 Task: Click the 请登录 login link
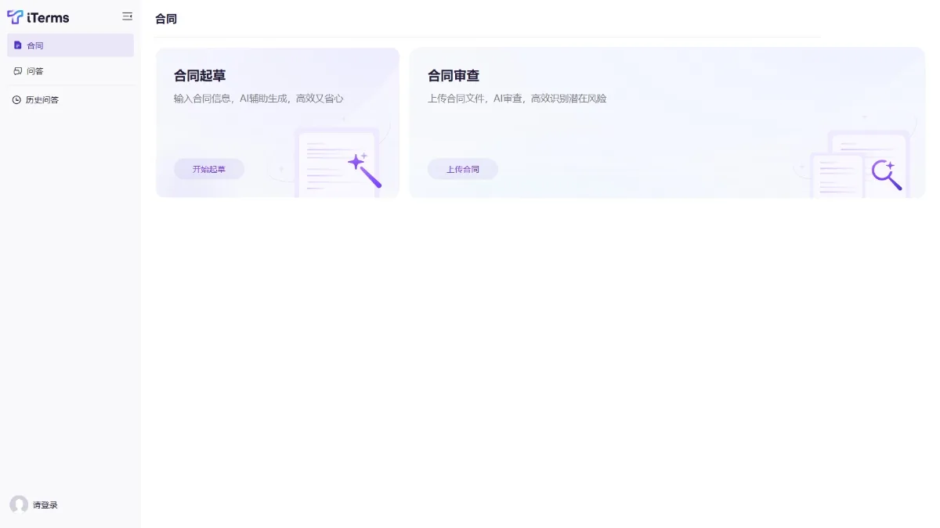[x=45, y=505]
